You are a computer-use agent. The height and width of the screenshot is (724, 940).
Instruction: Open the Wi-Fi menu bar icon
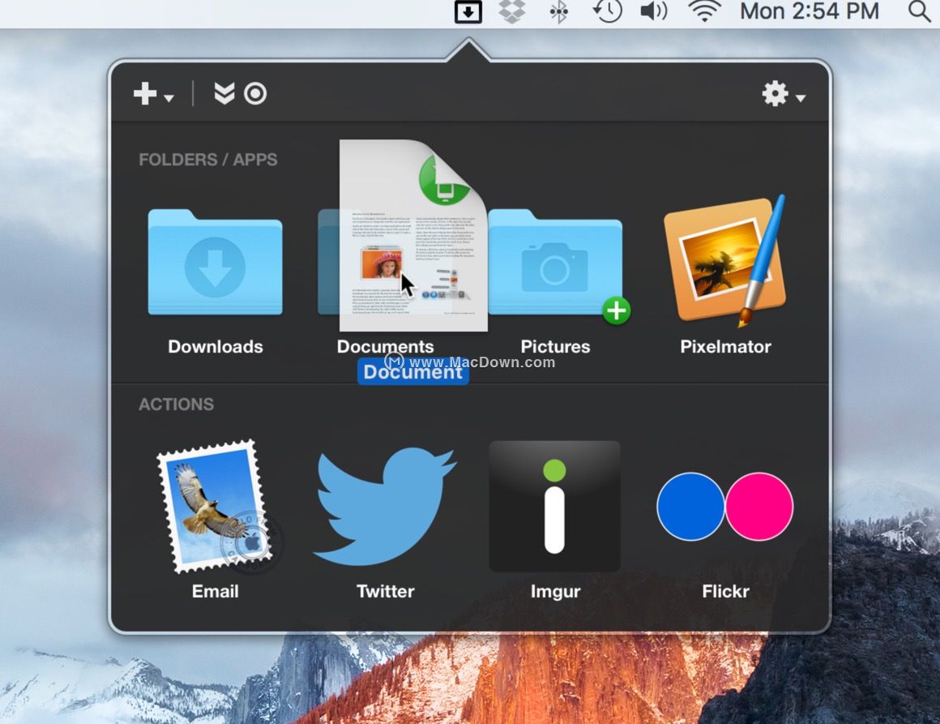tap(704, 11)
